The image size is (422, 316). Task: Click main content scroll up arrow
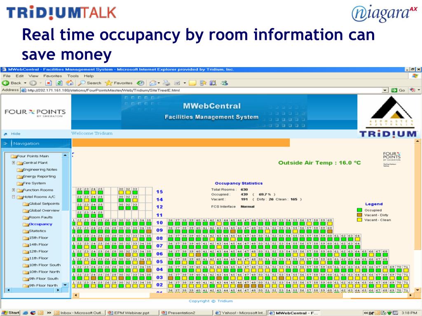(x=417, y=141)
